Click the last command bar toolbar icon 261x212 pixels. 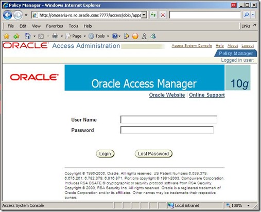click(153, 36)
